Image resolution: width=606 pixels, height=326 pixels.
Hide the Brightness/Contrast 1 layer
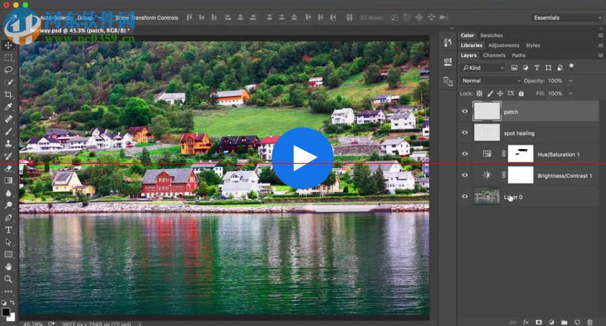(x=465, y=175)
